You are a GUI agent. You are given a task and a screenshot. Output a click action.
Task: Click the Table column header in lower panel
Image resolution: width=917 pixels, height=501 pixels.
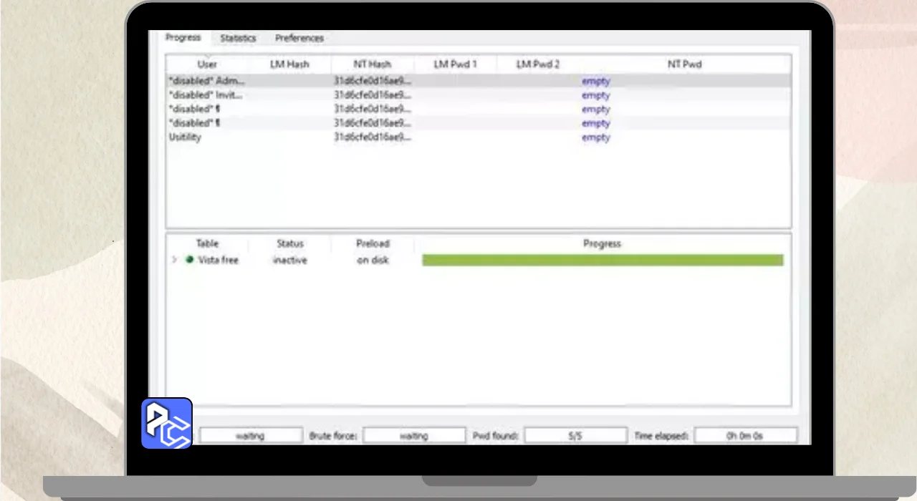(207, 244)
